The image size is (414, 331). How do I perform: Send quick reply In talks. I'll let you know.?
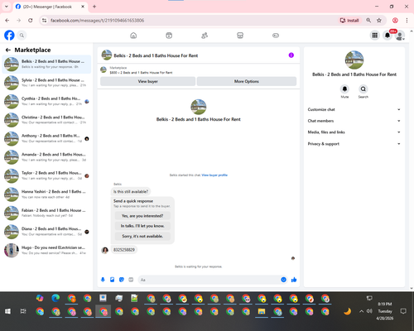click(x=142, y=226)
